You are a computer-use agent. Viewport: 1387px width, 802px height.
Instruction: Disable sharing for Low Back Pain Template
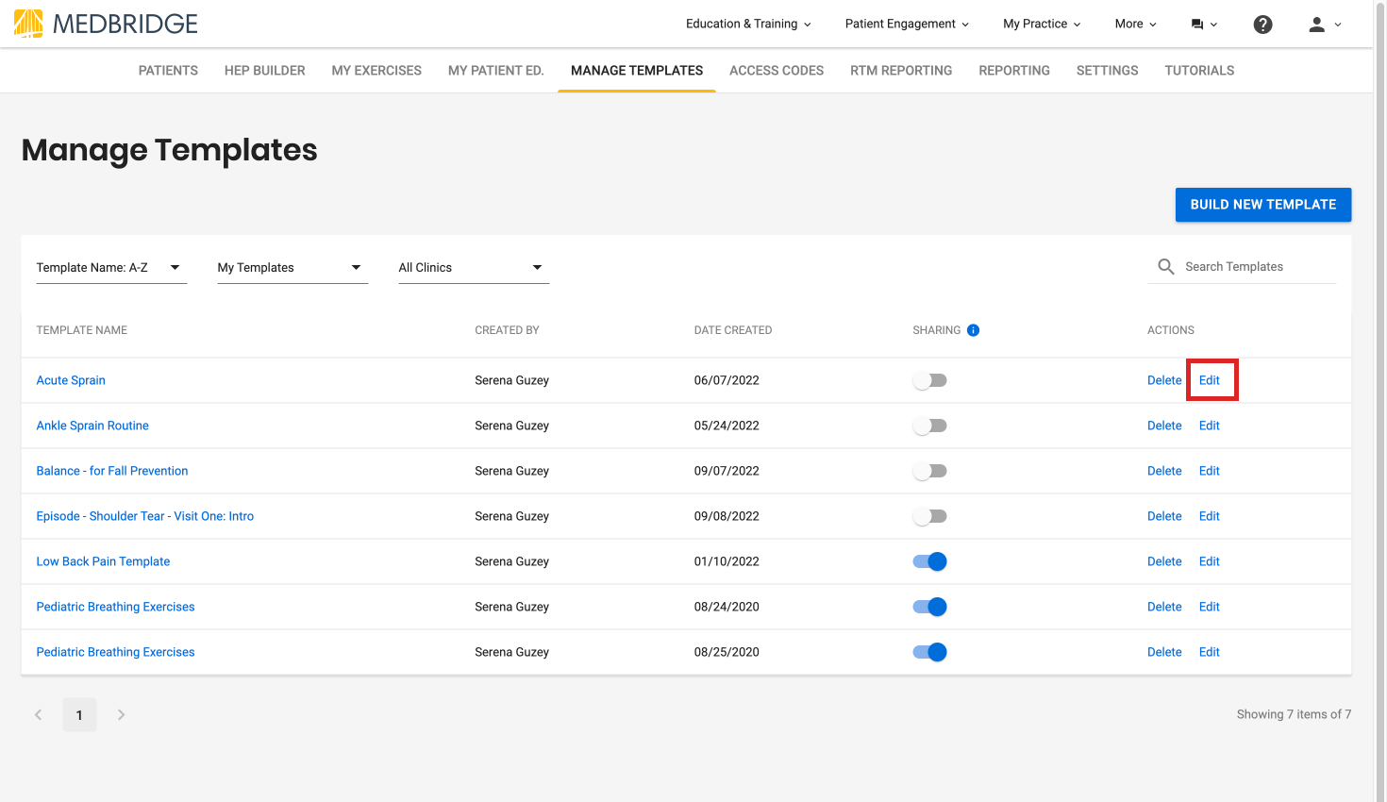tap(929, 561)
